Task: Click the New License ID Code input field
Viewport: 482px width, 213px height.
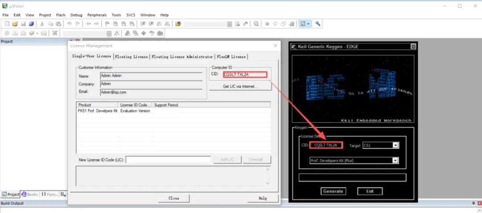Action: coord(168,160)
